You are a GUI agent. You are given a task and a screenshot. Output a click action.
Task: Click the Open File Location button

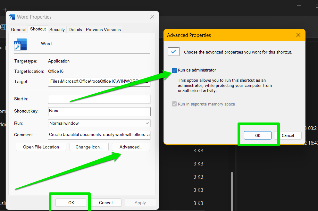click(41, 147)
